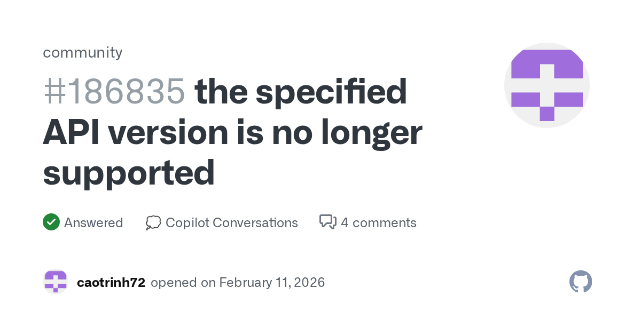Click the "Answered" status label

tap(93, 222)
